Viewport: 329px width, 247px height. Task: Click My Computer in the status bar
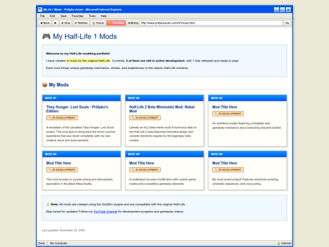(58, 243)
